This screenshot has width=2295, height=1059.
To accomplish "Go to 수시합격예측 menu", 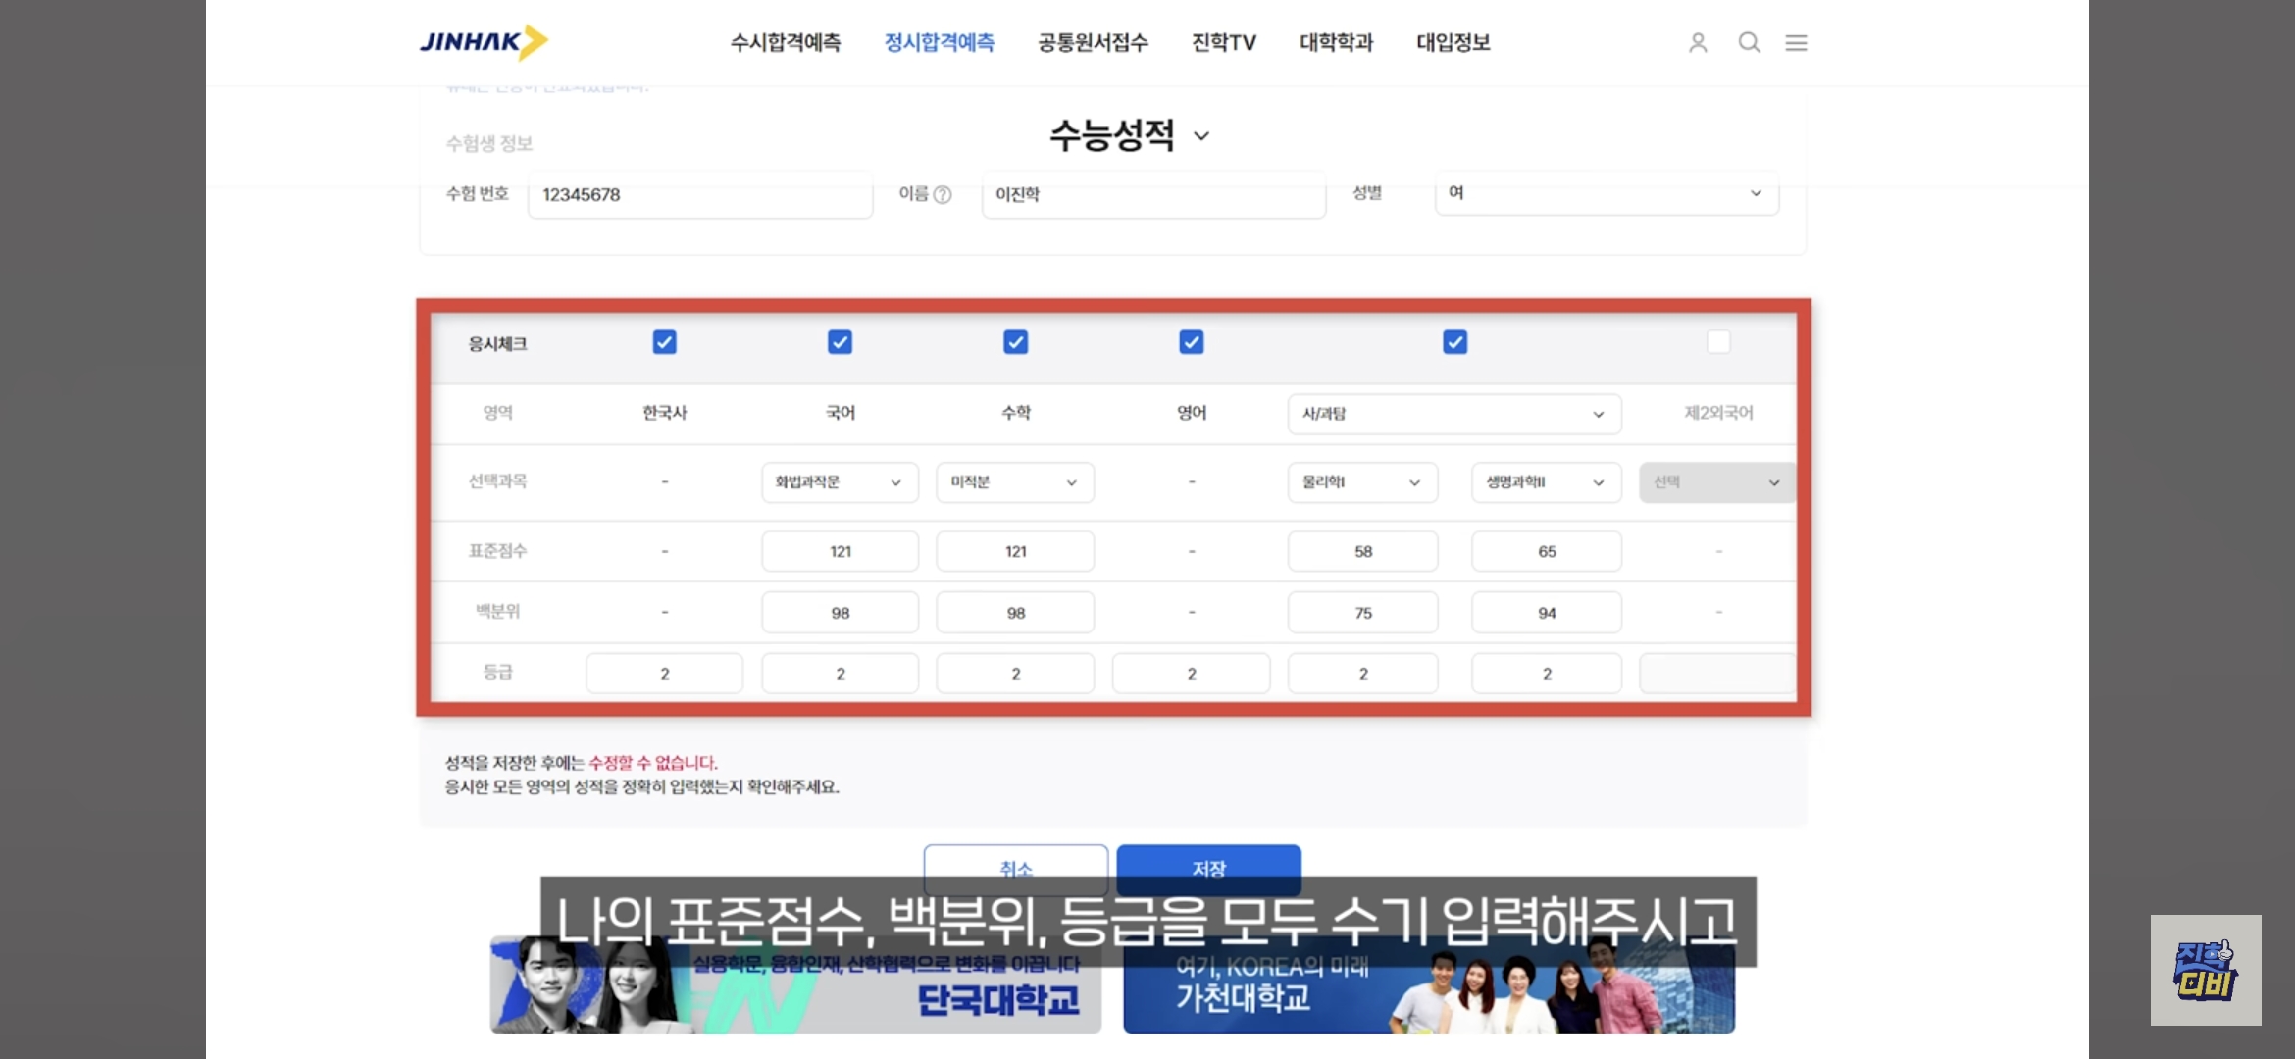I will 786,43.
